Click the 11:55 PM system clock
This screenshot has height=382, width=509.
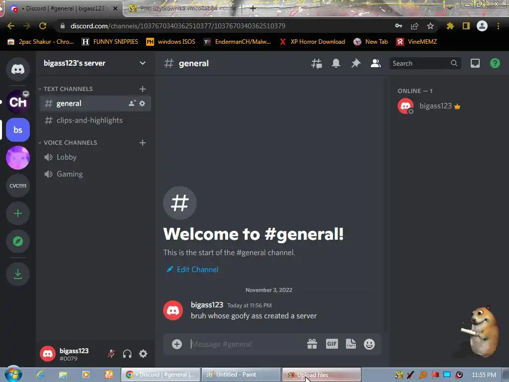tap(484, 375)
